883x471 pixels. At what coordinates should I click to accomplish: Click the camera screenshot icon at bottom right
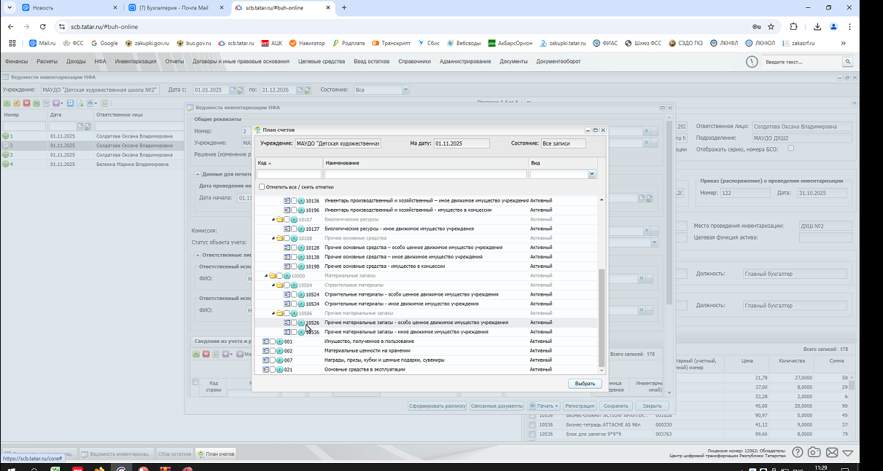(x=814, y=453)
